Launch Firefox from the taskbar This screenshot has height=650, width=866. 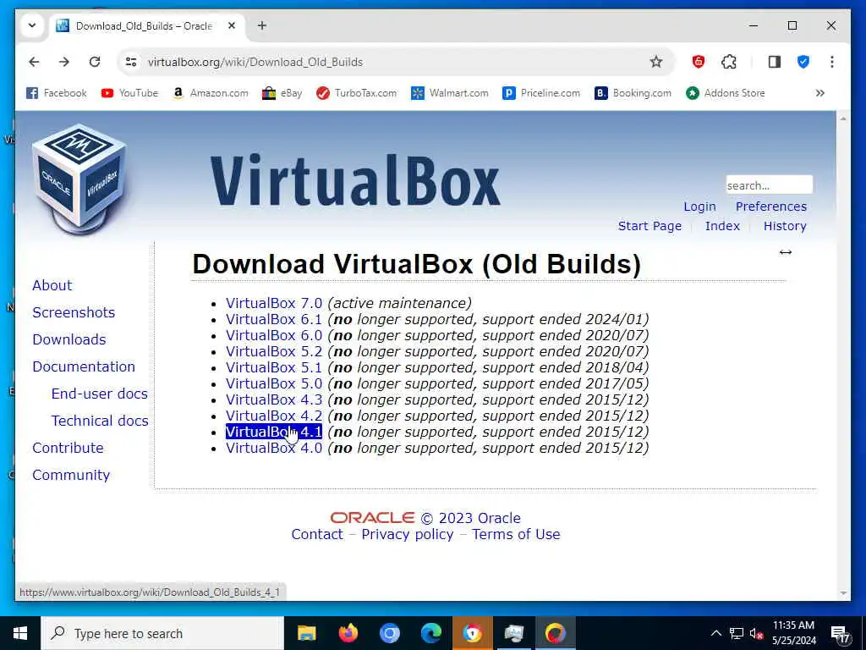coord(348,633)
